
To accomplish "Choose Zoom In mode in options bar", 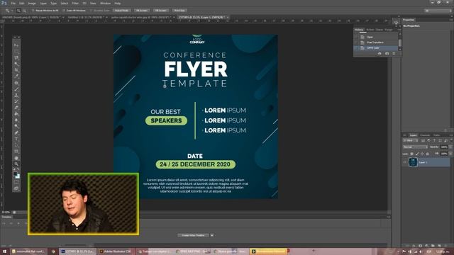I will coord(18,11).
